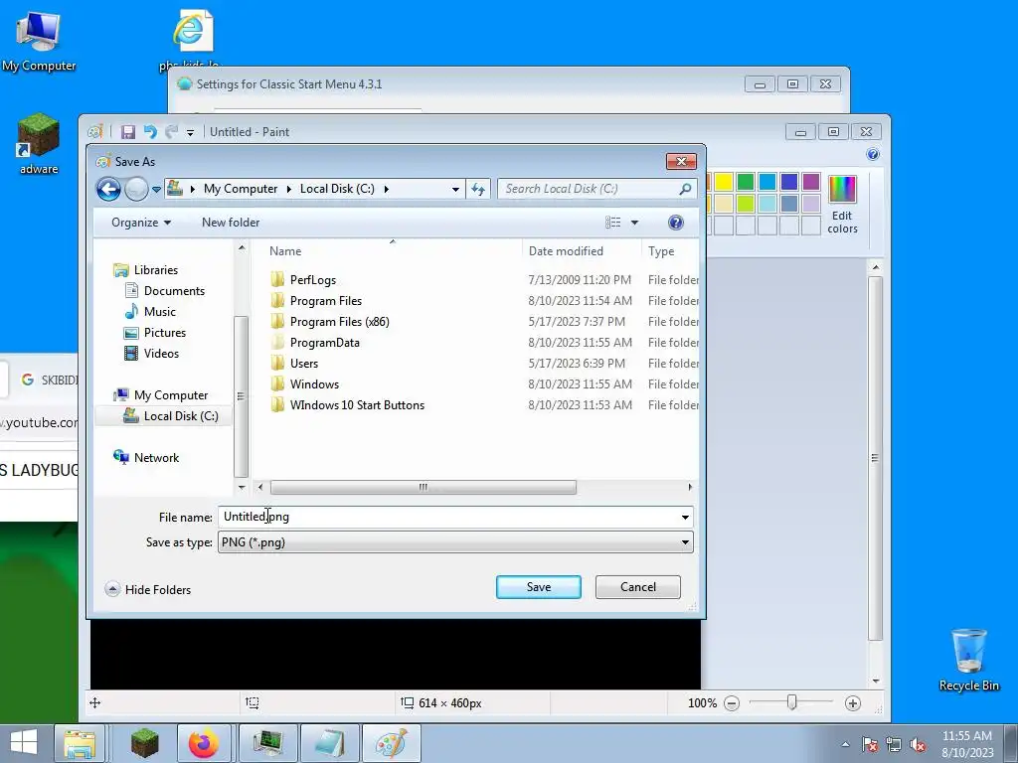
Task: Open File Explorer from the taskbar
Action: (80, 743)
